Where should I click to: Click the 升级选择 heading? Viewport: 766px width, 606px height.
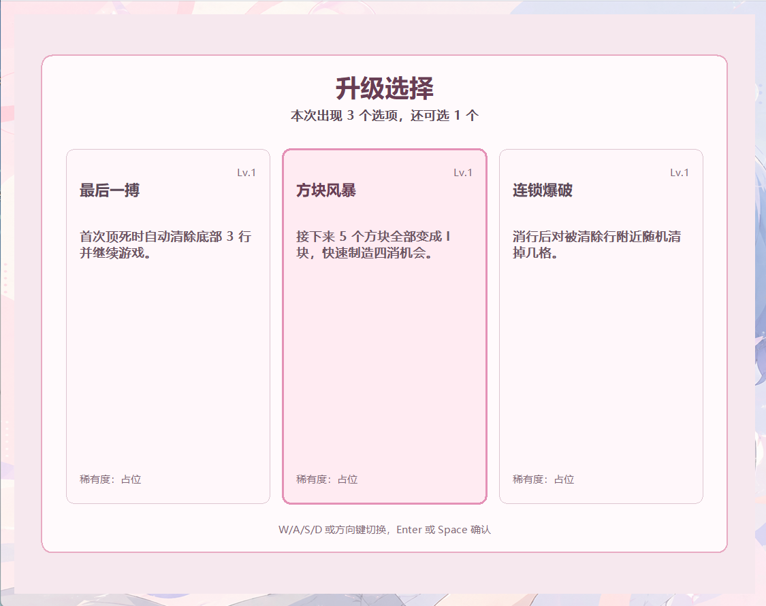[x=384, y=88]
